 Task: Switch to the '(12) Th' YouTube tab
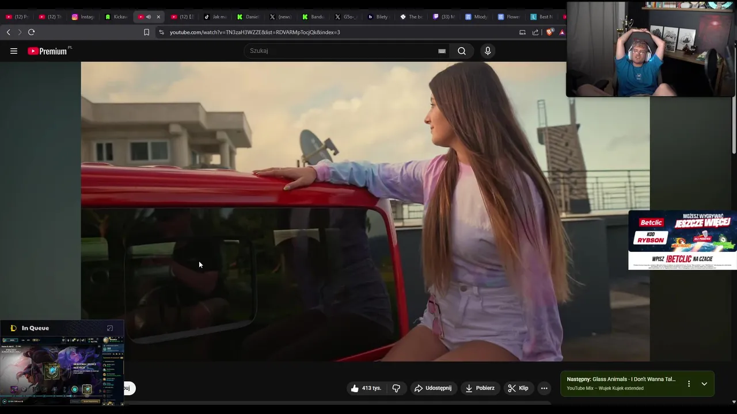(50, 17)
